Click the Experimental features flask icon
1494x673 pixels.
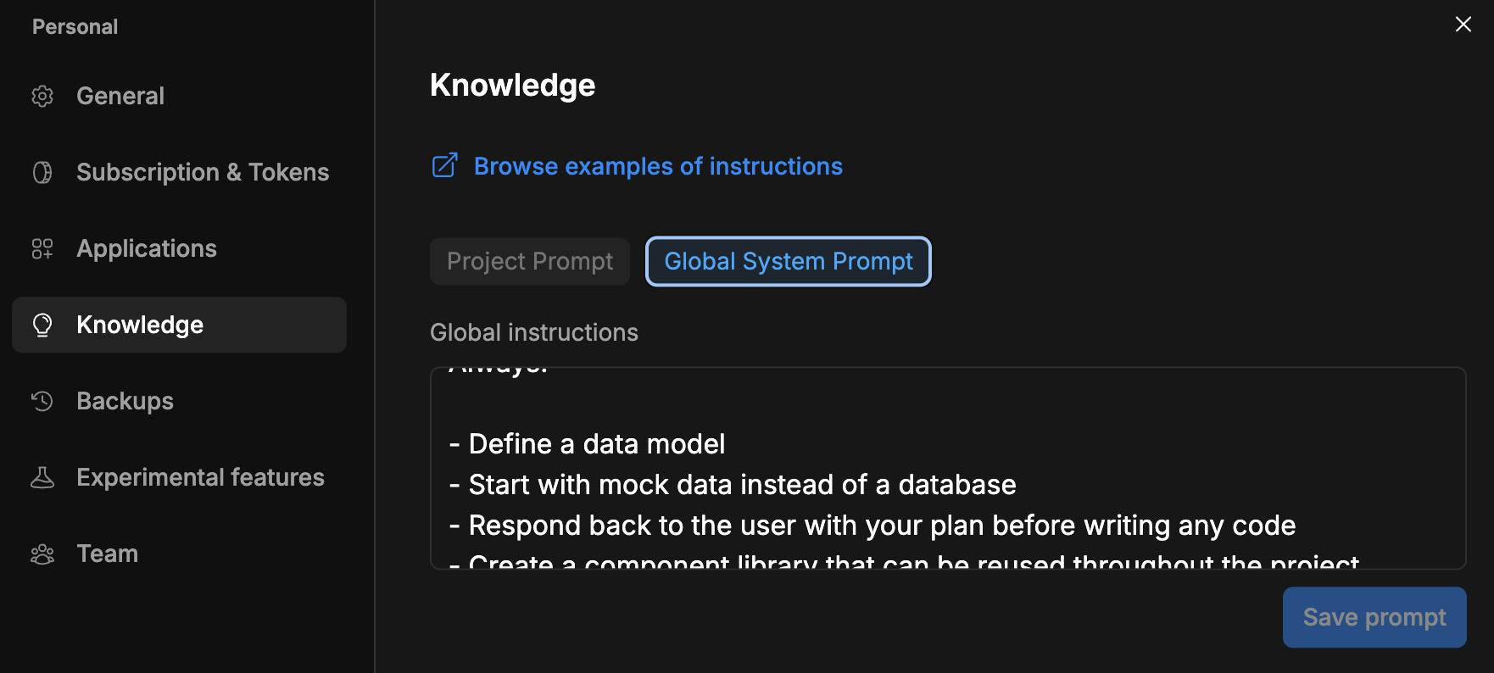[42, 477]
